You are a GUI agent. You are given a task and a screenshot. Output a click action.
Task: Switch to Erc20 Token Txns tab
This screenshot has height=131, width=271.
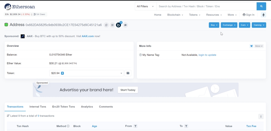click(63, 107)
